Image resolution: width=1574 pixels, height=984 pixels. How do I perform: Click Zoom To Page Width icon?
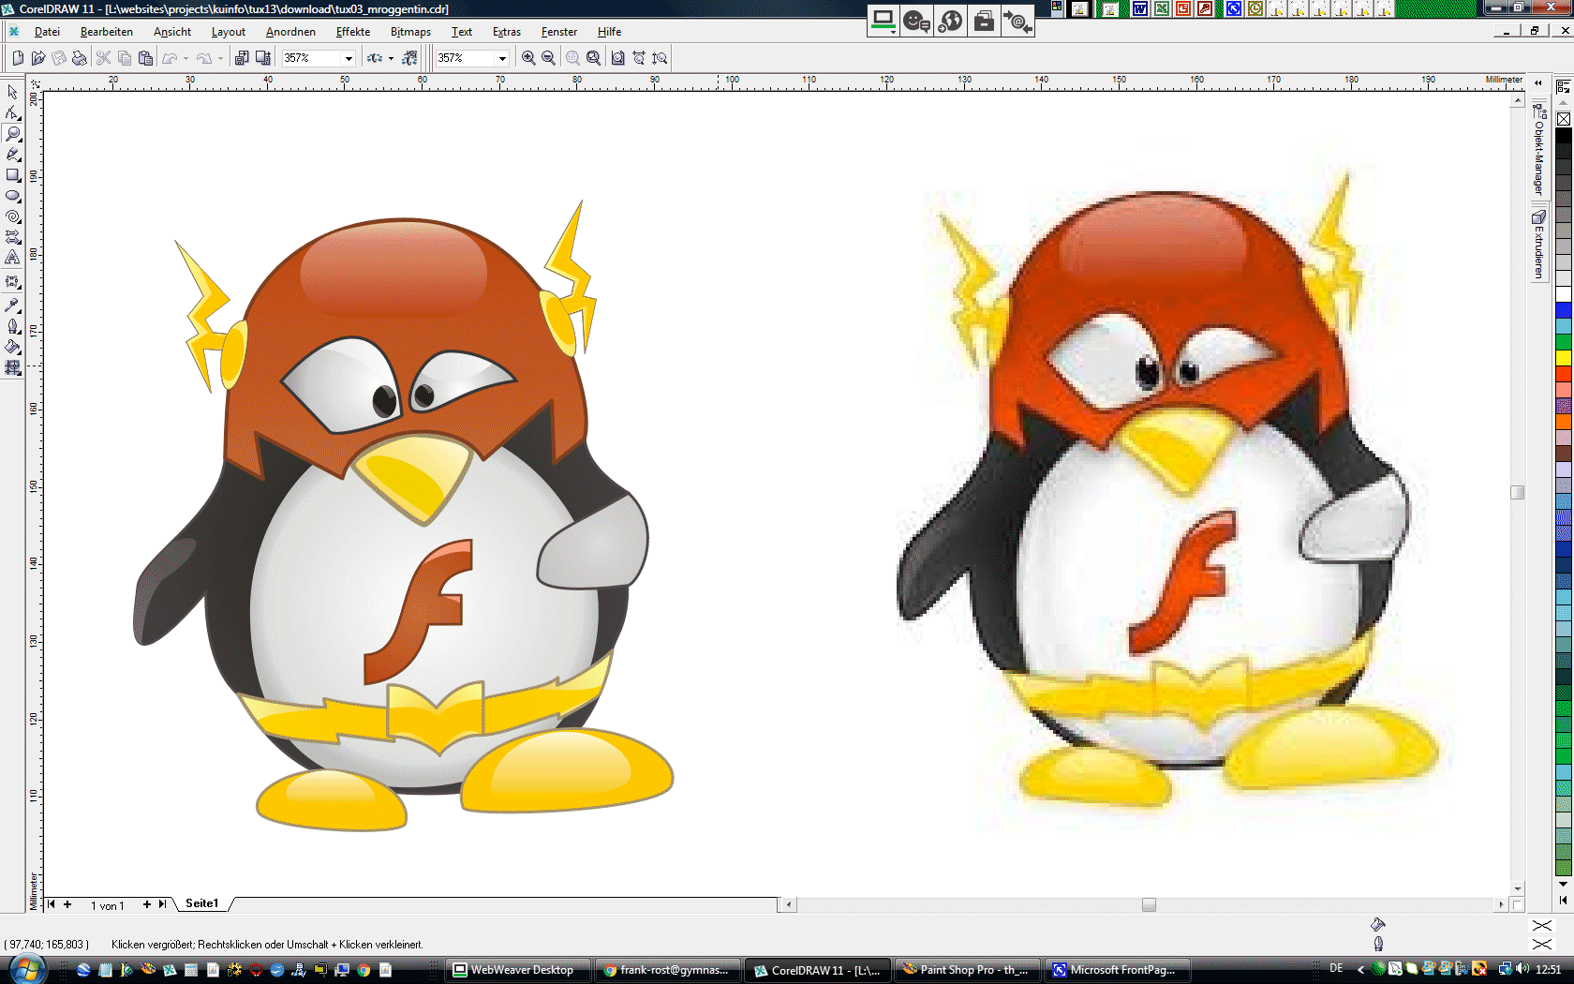click(639, 58)
